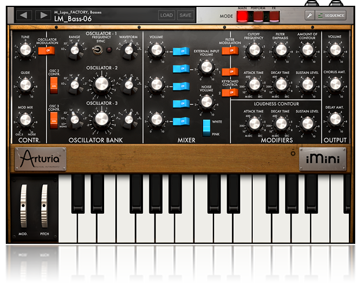361x297 pixels.
Task: Toggle the Filter Modulation switch
Action: [x=230, y=51]
